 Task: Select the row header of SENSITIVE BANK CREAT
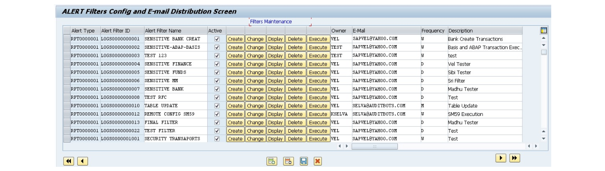click(x=67, y=39)
